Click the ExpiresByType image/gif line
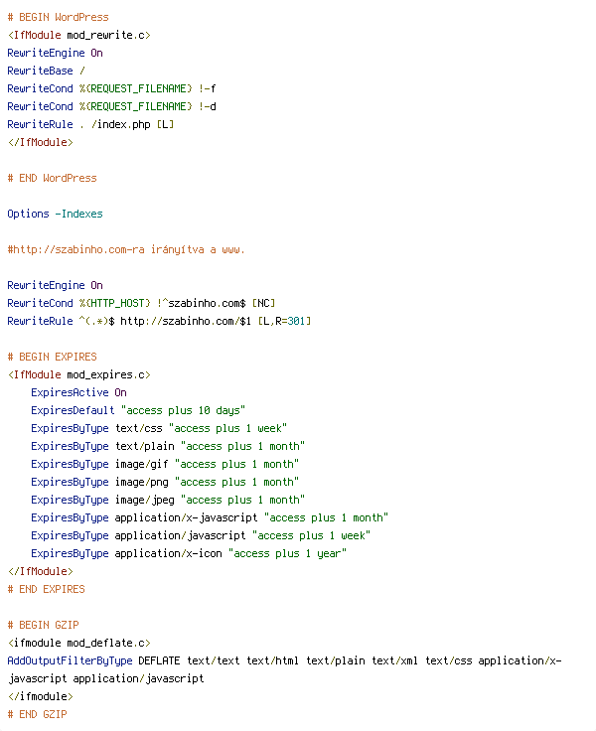Viewport: 596px width, 731px height. [165, 465]
